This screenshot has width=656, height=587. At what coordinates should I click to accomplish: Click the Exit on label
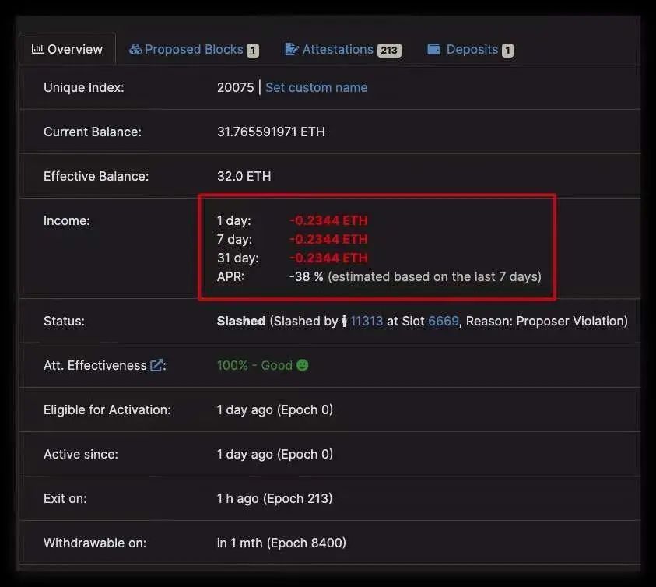pyautogui.click(x=65, y=499)
